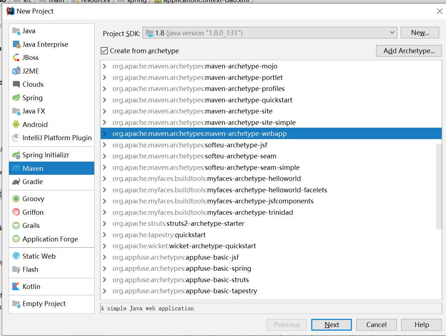Expand struts2-archetype-starter entry
The image size is (446, 336).
105,223
